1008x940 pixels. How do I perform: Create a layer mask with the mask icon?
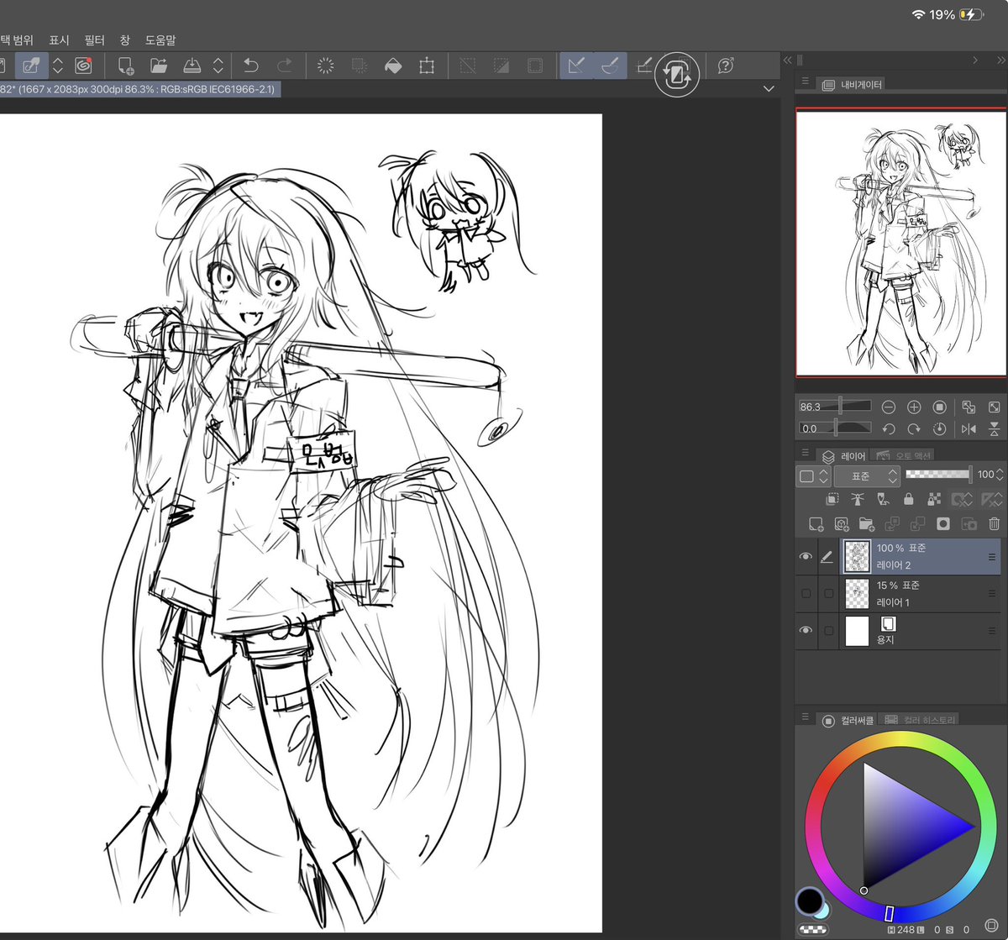pyautogui.click(x=943, y=524)
